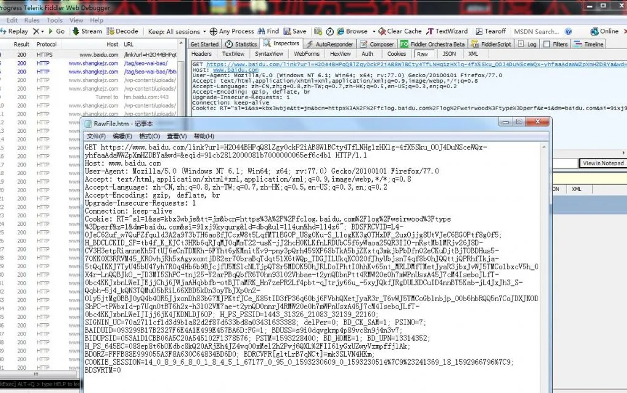
Task: Open Notepad 帮助(H) menu
Action: pyautogui.click(x=204, y=137)
